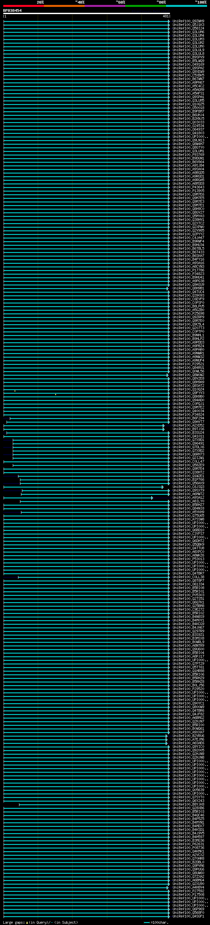Screen dimensions: 210x925
Task: Click the UniRef100_B8YJK8 label
Action: pyautogui.click(x=188, y=804)
